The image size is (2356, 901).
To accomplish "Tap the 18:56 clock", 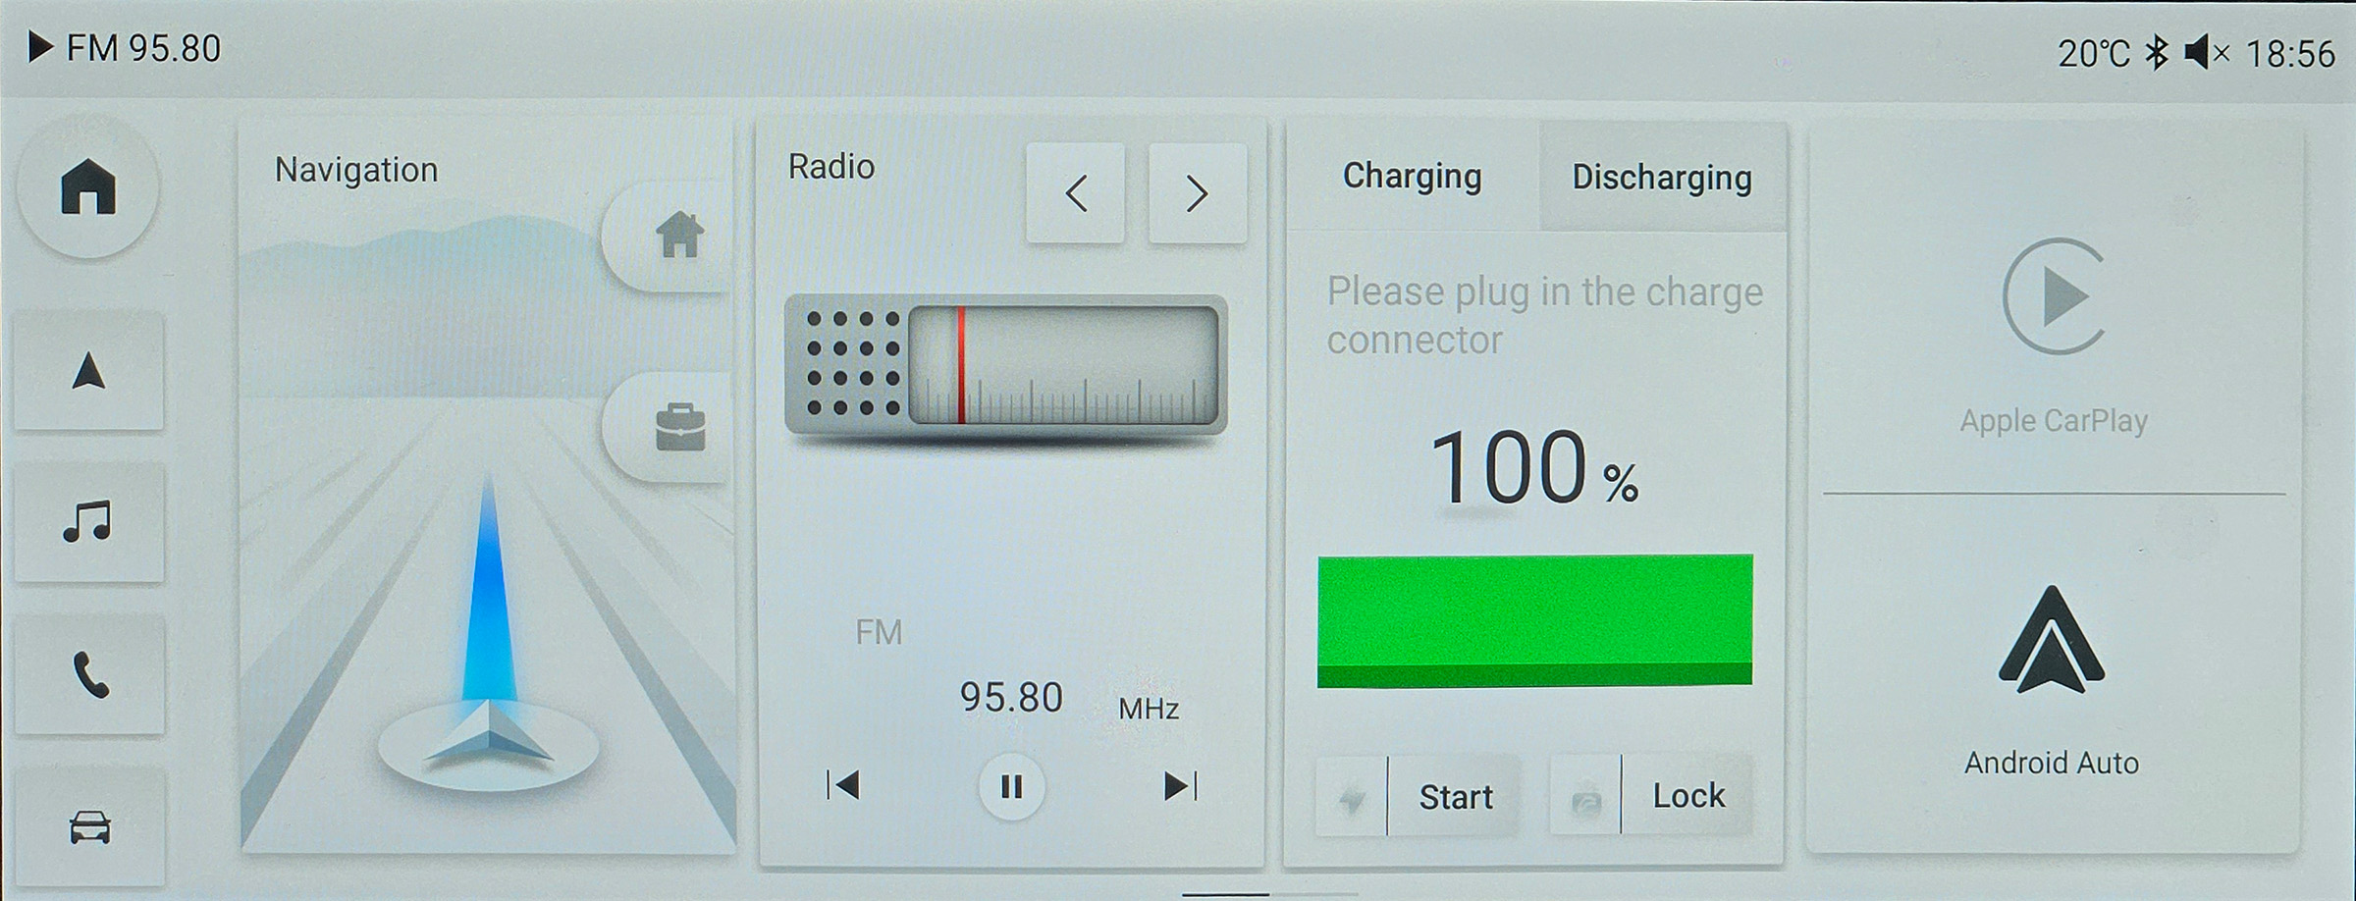I will click(2290, 53).
